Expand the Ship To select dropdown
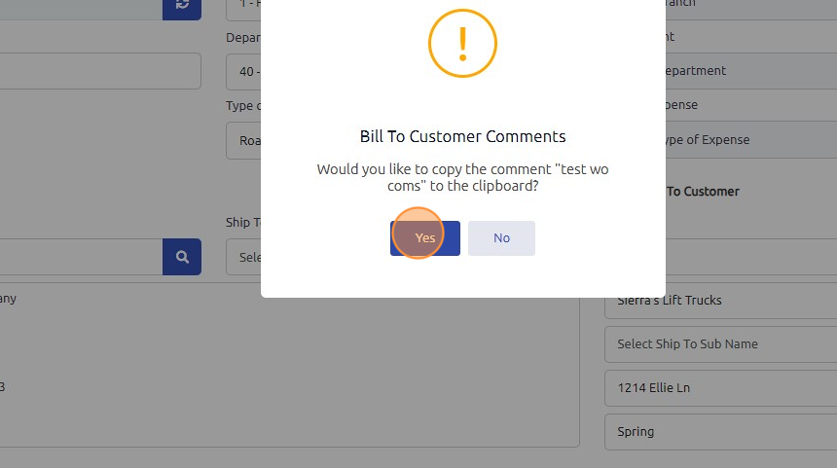The width and height of the screenshot is (837, 468). 244,257
